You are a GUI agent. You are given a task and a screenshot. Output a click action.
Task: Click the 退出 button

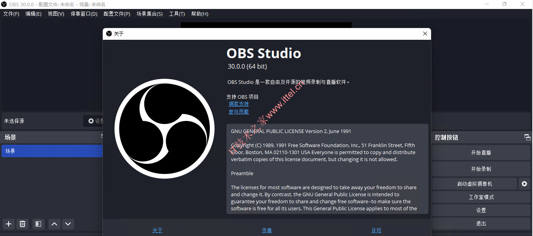(x=481, y=224)
